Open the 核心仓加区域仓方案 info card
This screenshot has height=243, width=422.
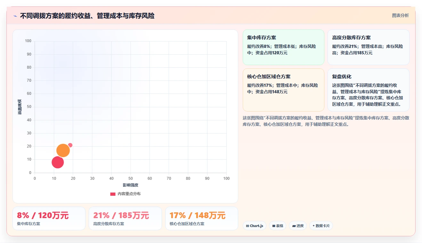coord(283,90)
